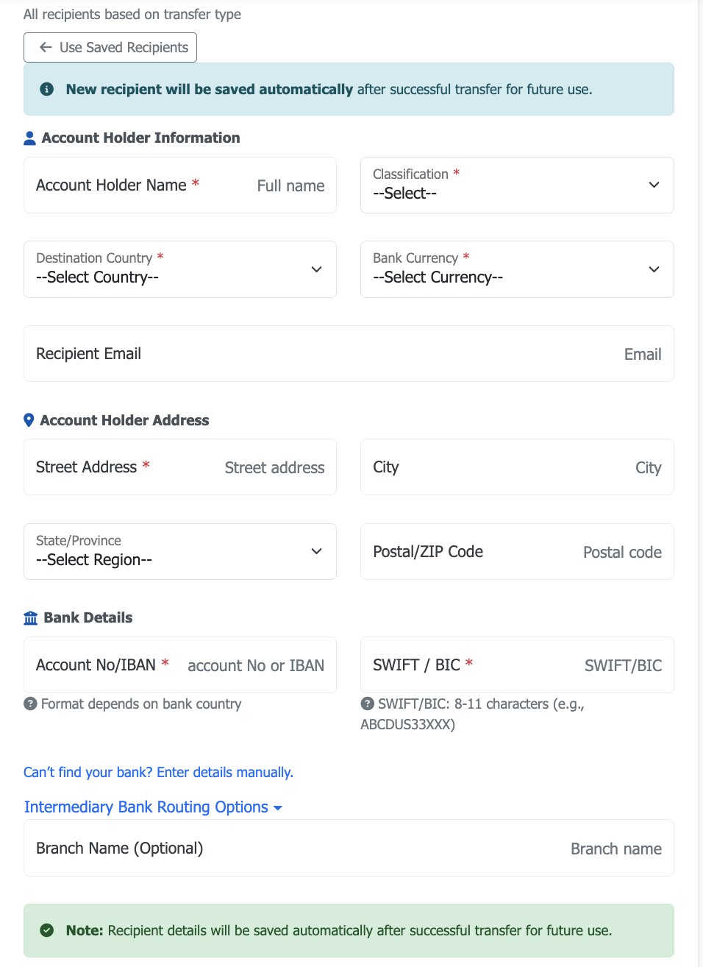Click the help icon beside SWIFT/BIC hint
Viewport: 703px width, 967px height.
(368, 704)
